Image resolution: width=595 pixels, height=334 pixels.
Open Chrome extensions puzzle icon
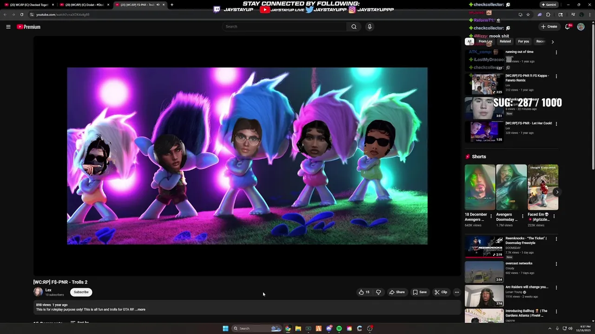[x=548, y=14]
